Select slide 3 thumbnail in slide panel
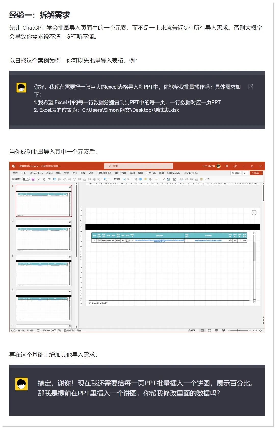Screen dimensions: 275x428 pyautogui.click(x=44, y=270)
